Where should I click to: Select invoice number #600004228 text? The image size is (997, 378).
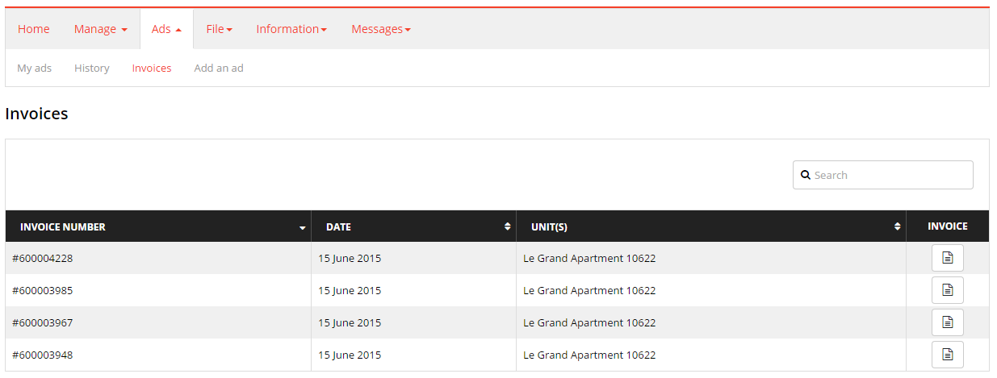43,258
